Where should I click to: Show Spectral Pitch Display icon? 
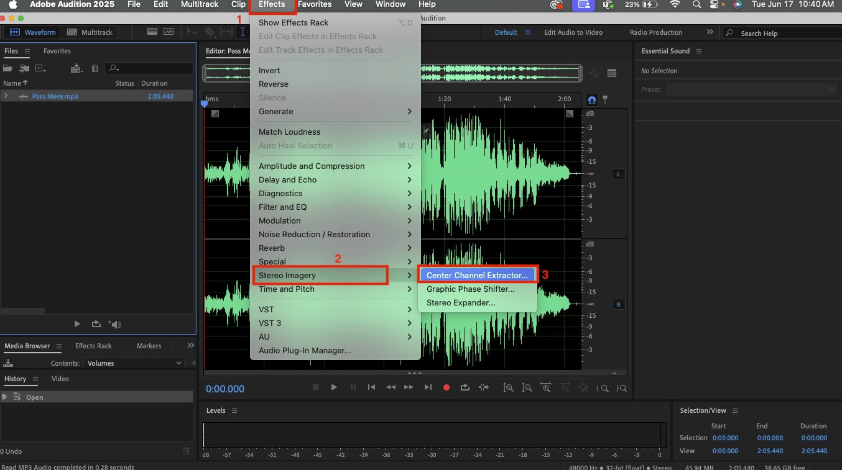169,32
